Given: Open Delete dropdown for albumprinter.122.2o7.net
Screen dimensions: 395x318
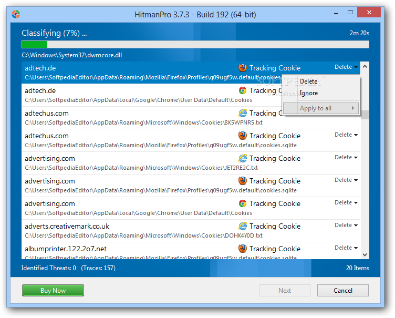Looking at the screenshot, I should pyautogui.click(x=346, y=248).
